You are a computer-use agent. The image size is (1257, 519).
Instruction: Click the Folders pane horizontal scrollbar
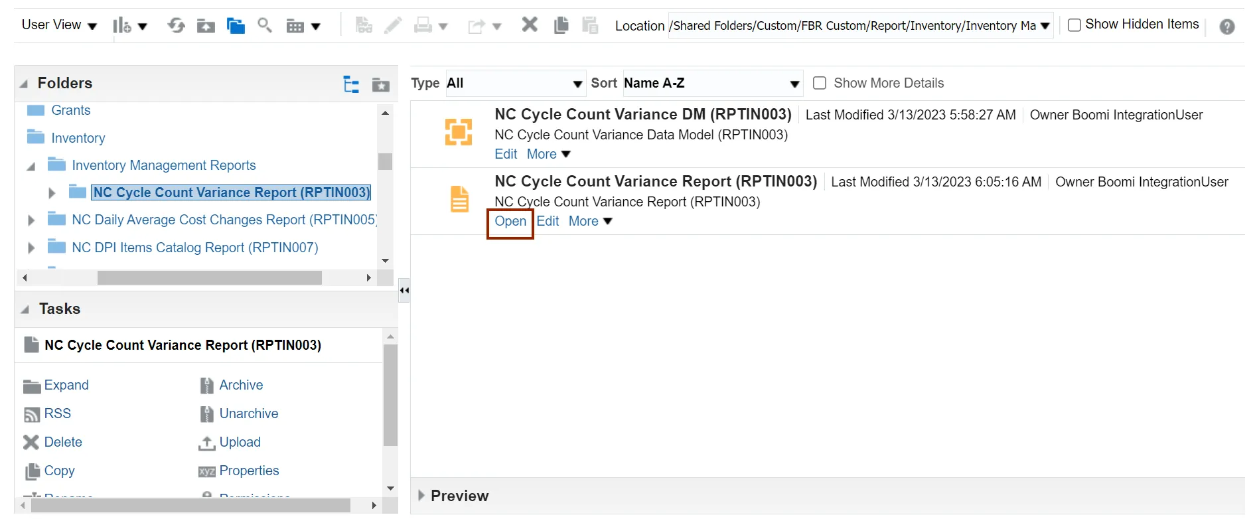tap(209, 277)
